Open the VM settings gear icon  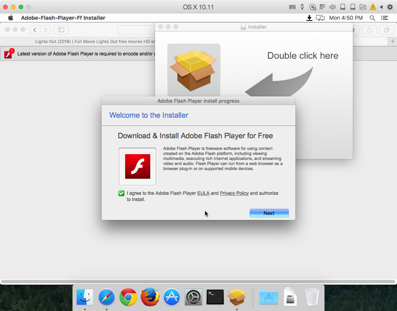tap(390, 7)
